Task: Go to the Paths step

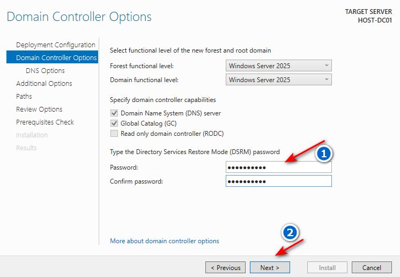Action: pyautogui.click(x=24, y=96)
